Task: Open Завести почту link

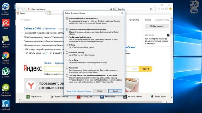Action: [162, 20]
